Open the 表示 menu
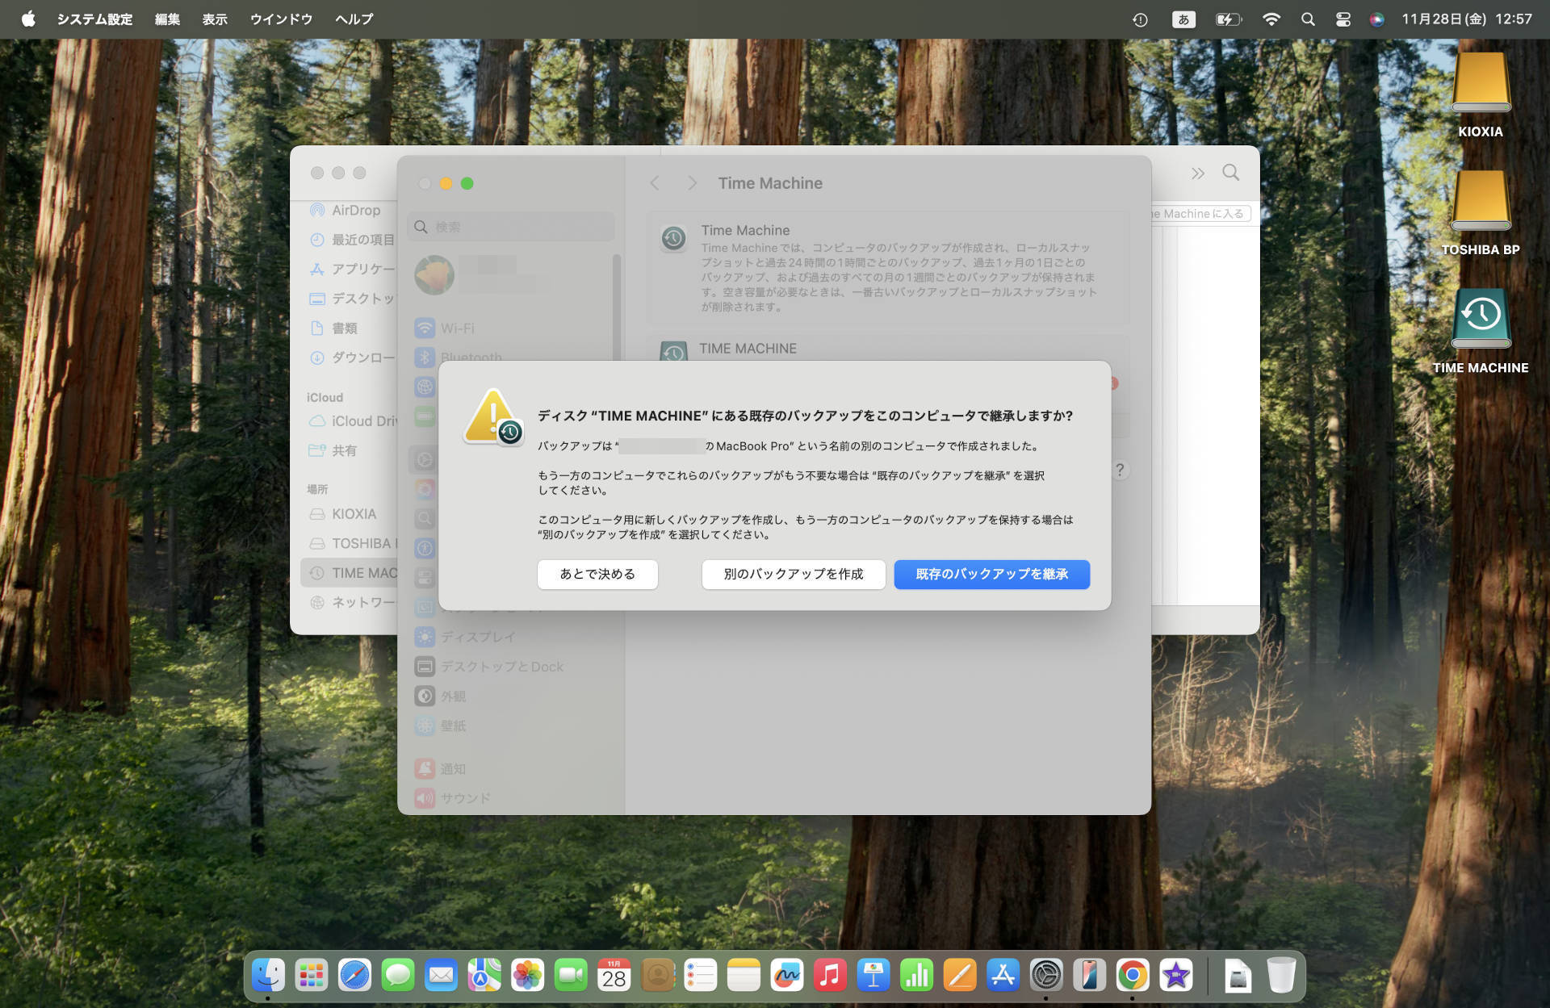This screenshot has width=1550, height=1008. click(x=215, y=19)
